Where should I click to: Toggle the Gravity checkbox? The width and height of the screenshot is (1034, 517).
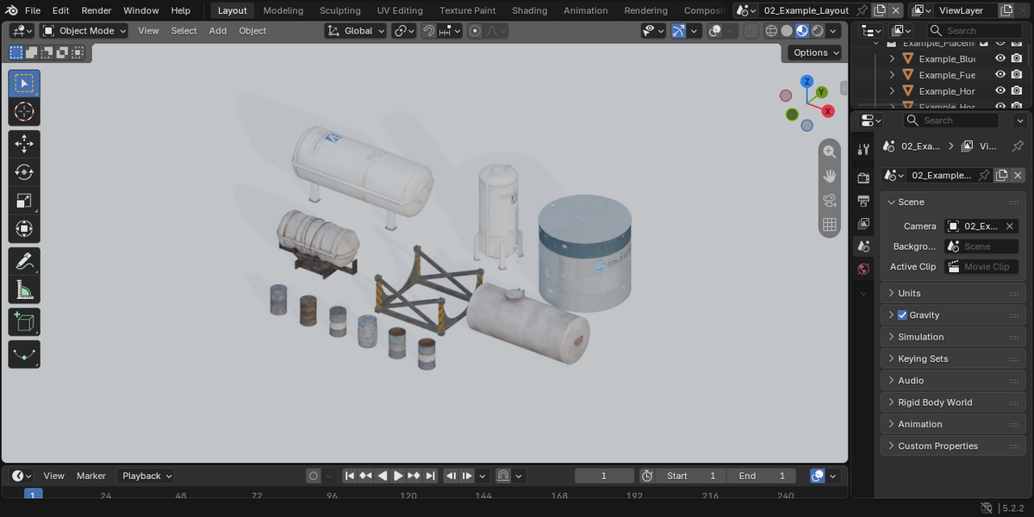pos(902,315)
